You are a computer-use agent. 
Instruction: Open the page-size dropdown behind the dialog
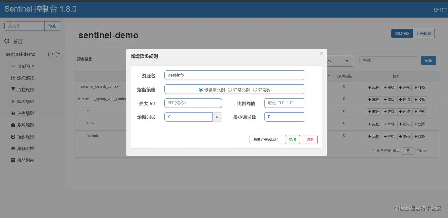pyautogui.click(x=340, y=61)
